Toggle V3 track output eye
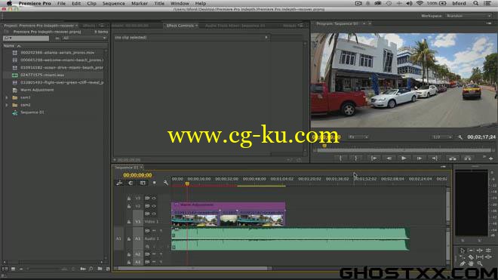The image size is (498, 280). 154,198
